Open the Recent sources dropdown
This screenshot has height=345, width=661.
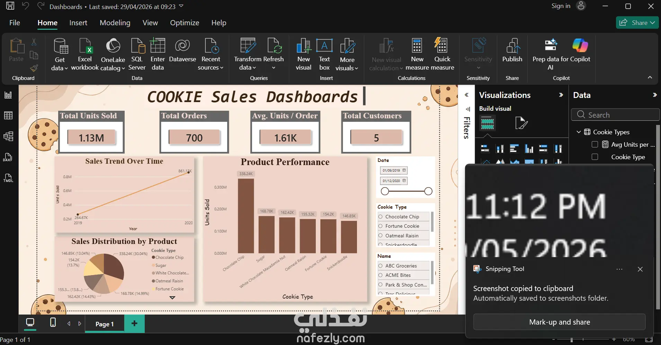(222, 68)
